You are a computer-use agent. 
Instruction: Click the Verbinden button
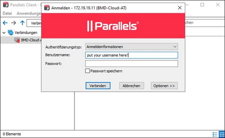98,86
